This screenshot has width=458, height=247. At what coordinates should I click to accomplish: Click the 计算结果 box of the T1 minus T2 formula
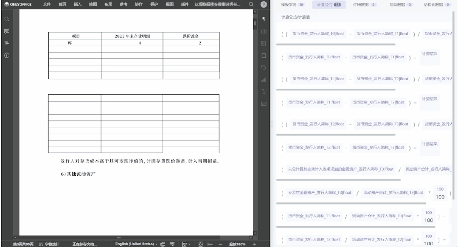coord(430,102)
